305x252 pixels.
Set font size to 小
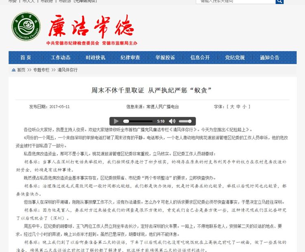coord(244,107)
